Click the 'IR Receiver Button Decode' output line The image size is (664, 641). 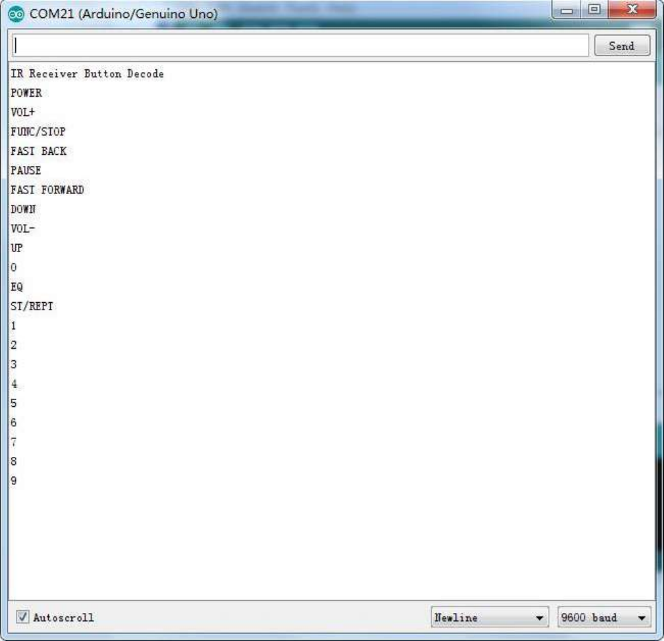(x=87, y=73)
